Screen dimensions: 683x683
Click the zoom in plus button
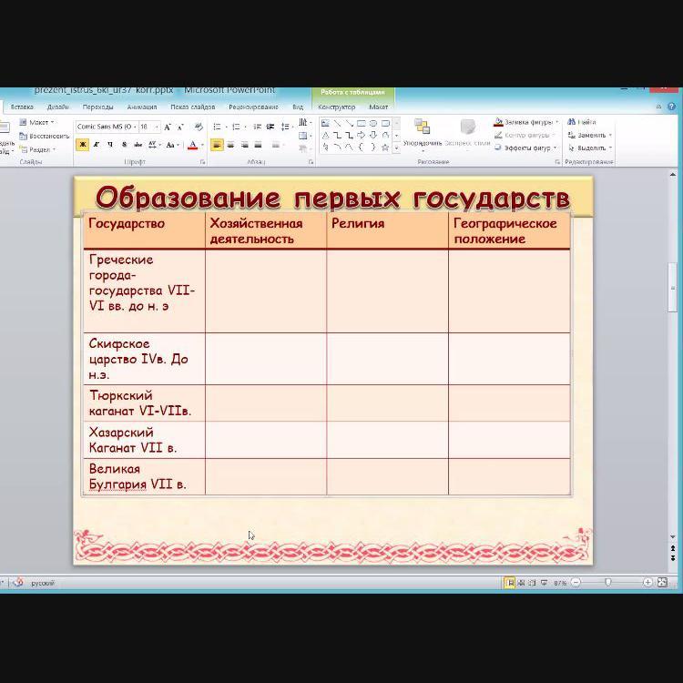click(647, 583)
